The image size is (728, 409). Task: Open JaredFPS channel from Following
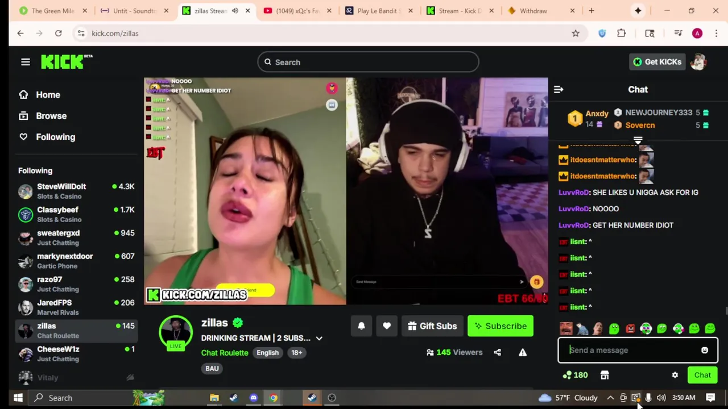pos(76,307)
